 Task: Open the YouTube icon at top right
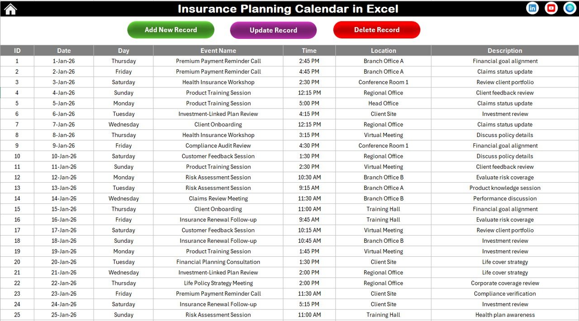coord(551,8)
